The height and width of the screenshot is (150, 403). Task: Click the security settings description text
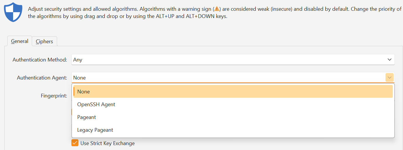click(215, 12)
